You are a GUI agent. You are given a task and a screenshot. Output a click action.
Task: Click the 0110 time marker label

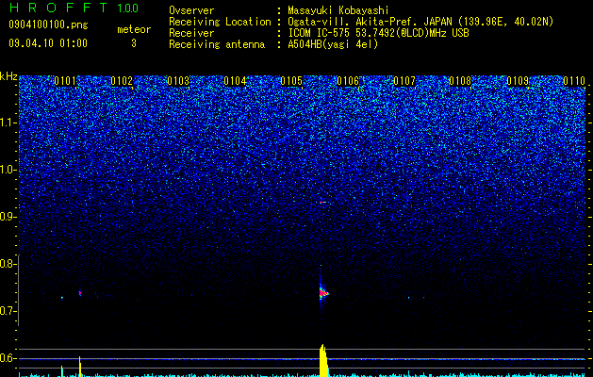click(x=574, y=81)
